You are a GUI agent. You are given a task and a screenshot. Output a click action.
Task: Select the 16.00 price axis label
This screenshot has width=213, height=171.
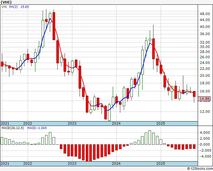[x=205, y=91]
